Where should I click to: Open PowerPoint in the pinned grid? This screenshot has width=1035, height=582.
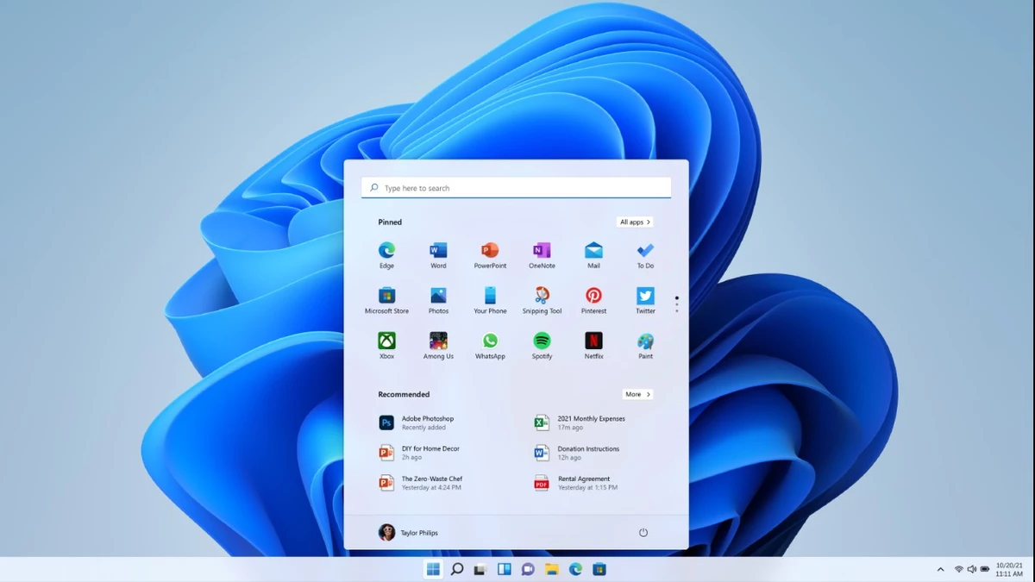pos(490,251)
